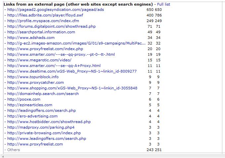This screenshot has height=158, width=225.
Task: Follow the searchportal.information.com link
Action: [x=41, y=32]
